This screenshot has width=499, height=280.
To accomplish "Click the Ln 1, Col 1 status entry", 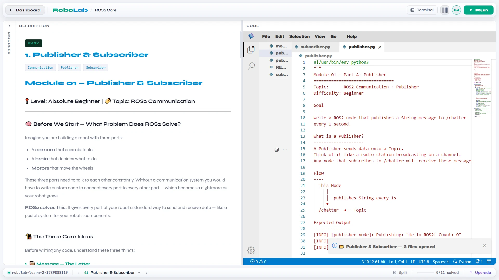I will [398, 262].
